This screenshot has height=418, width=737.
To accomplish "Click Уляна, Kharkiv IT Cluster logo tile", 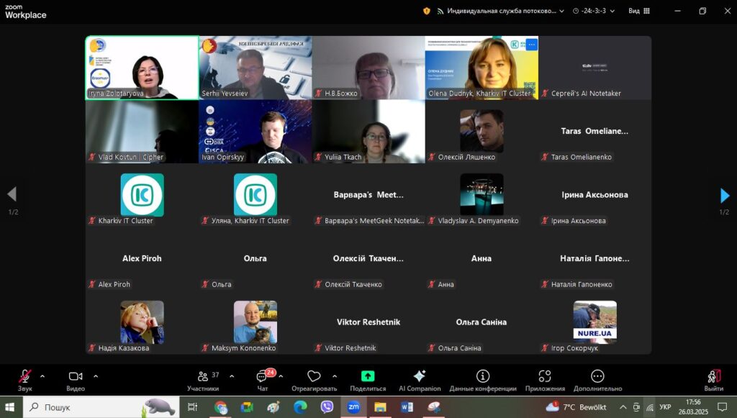I will [256, 194].
